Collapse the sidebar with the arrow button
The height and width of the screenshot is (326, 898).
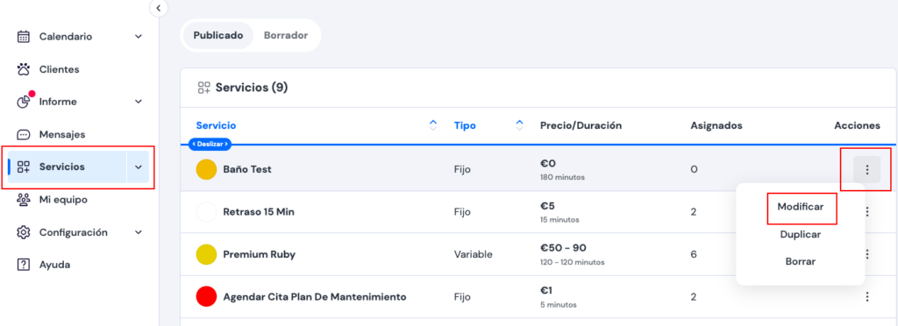159,8
